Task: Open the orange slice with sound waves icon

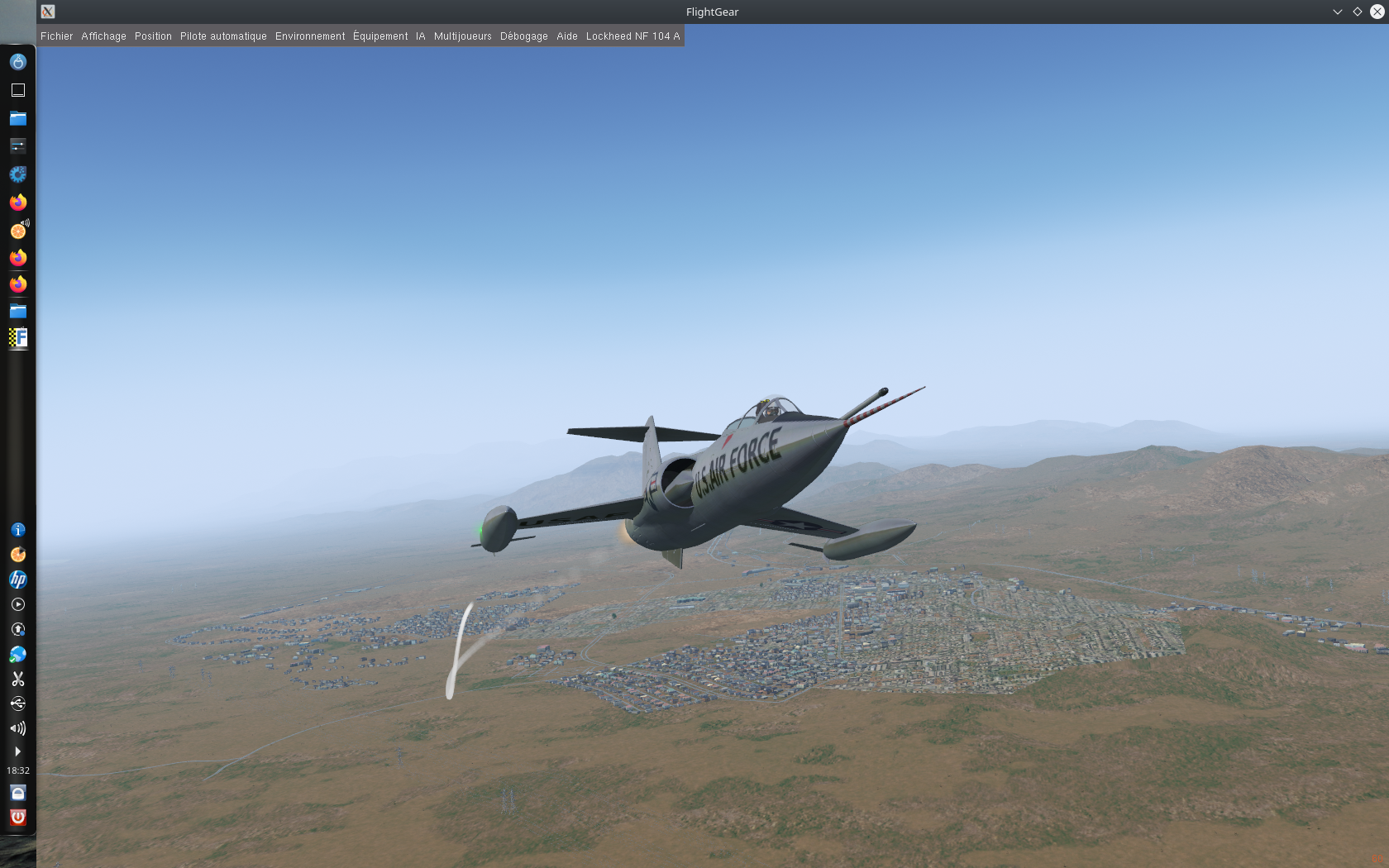Action: pos(18,230)
